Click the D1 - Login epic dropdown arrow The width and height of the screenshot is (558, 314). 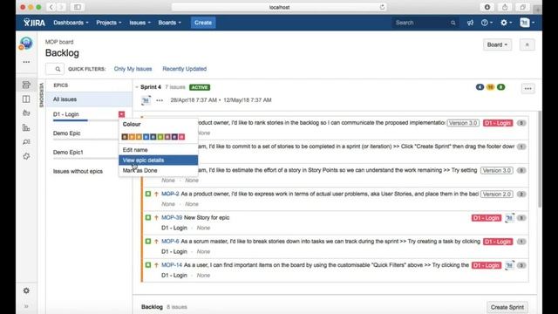[122, 114]
